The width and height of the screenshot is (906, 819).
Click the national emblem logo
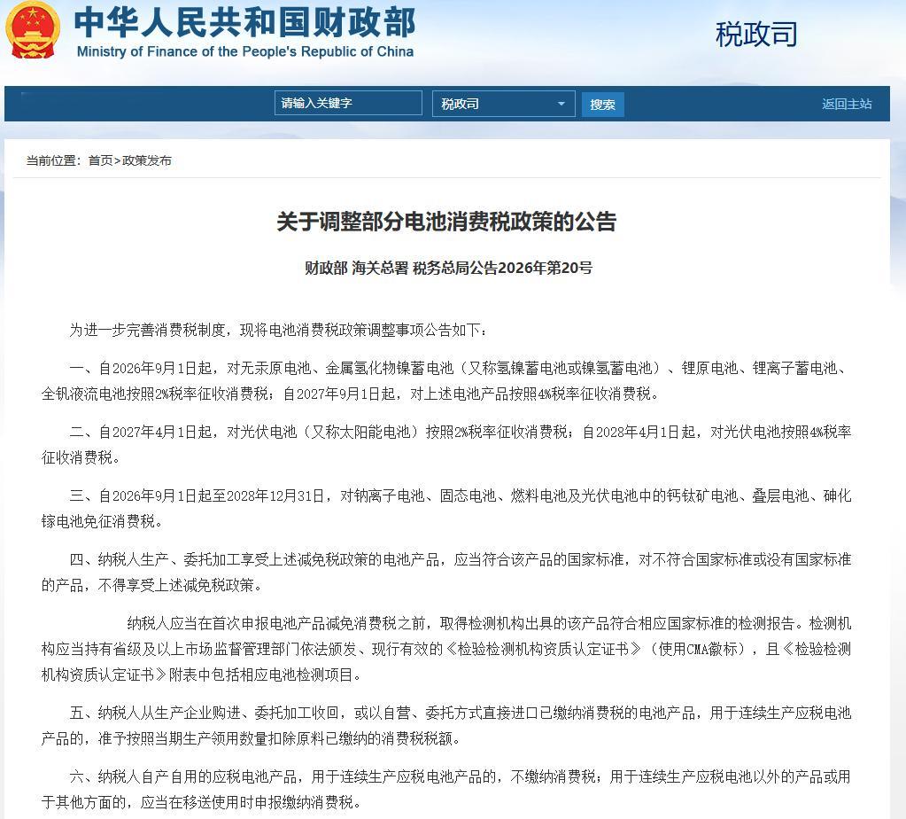pos(33,31)
